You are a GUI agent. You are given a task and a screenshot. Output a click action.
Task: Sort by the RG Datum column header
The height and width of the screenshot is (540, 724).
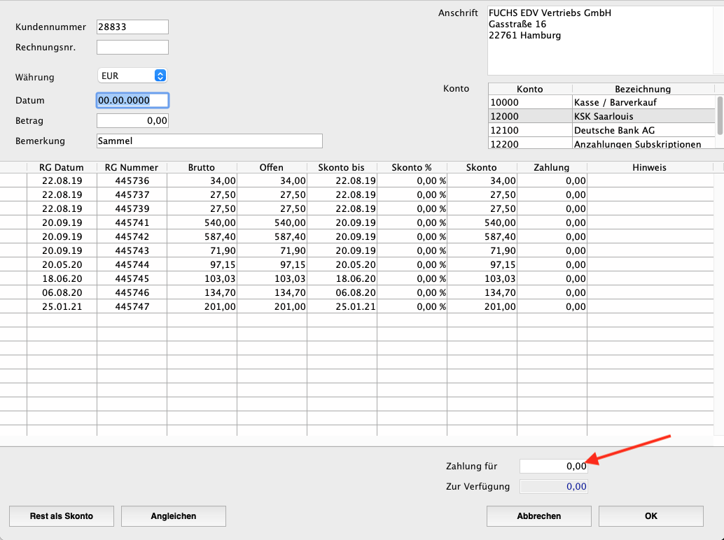[62, 167]
